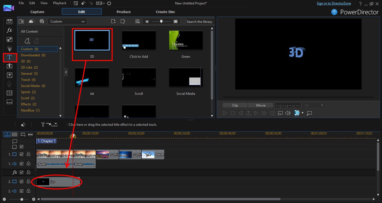The image size is (382, 203).
Task: Open the Media Room in the sidebar
Action: (10, 21)
